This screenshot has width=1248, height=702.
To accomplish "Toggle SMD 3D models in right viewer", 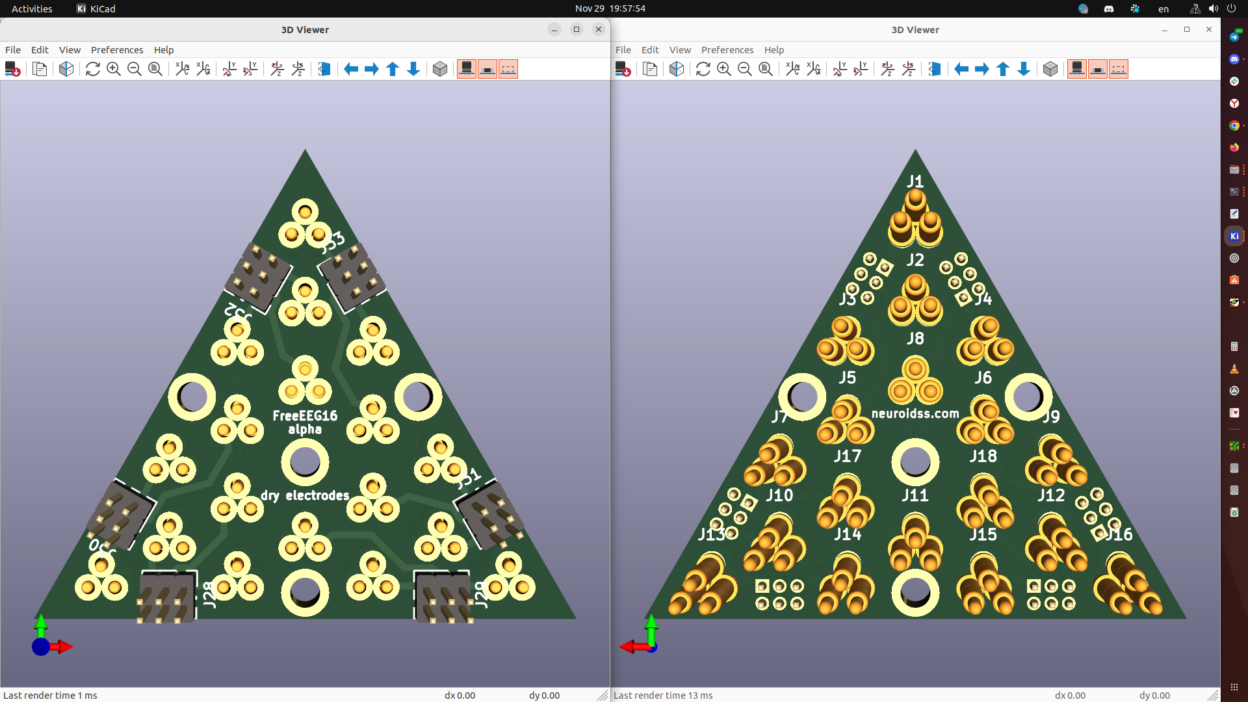I will click(x=1098, y=69).
